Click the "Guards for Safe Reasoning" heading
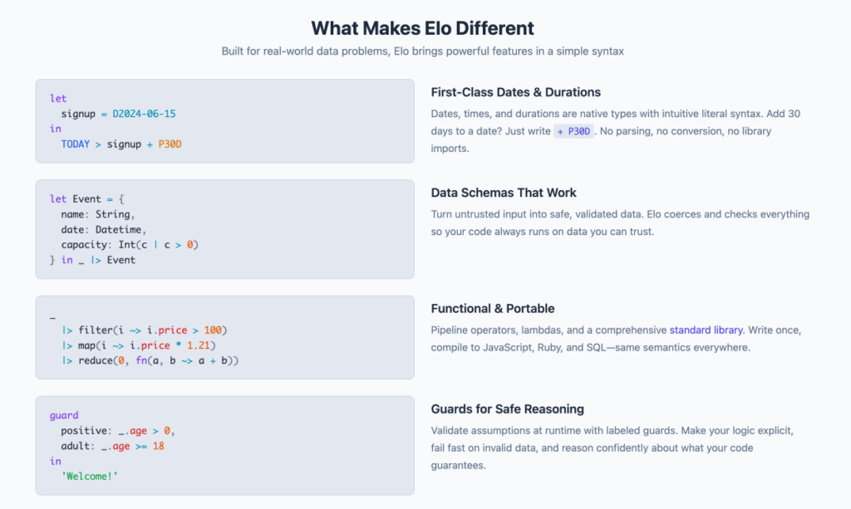The height and width of the screenshot is (509, 851). pyautogui.click(x=507, y=409)
